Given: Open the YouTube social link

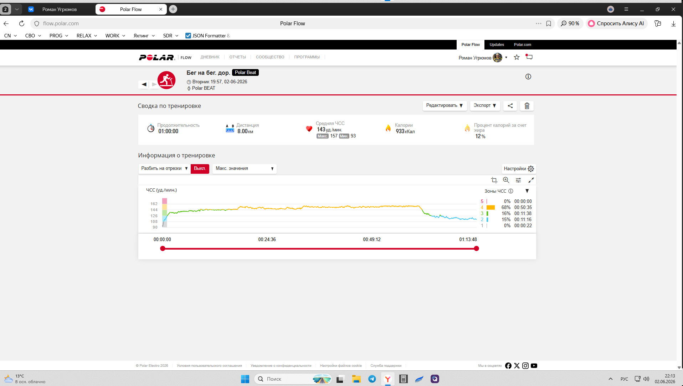Looking at the screenshot, I should 534,366.
